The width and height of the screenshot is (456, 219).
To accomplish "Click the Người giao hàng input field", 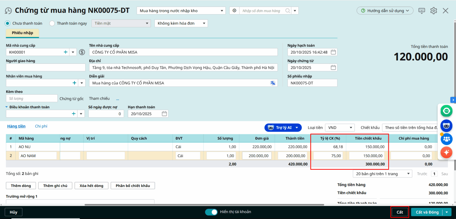I will pyautogui.click(x=46, y=68).
